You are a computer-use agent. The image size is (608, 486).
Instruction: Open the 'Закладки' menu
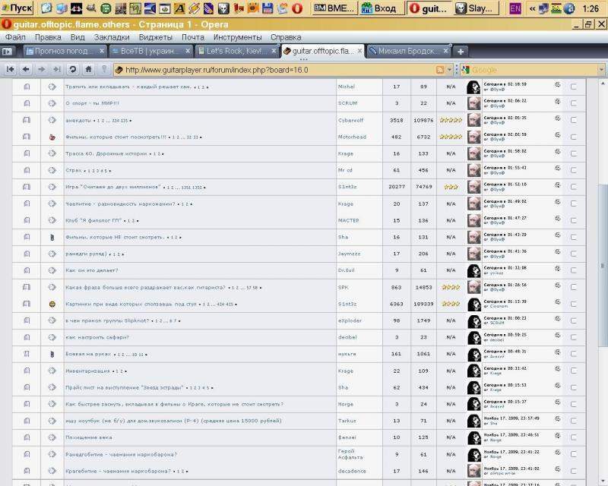[x=112, y=37]
